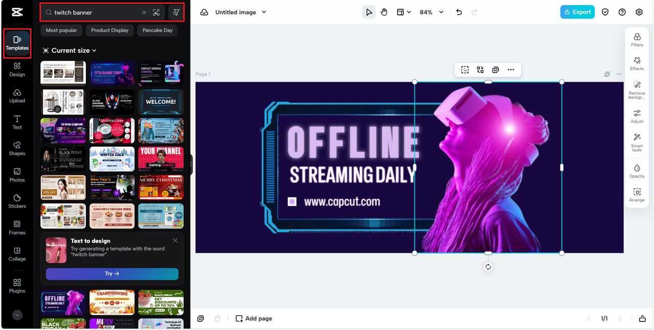The width and height of the screenshot is (654, 330).
Task: Select the Most popular tag
Action: coord(61,30)
